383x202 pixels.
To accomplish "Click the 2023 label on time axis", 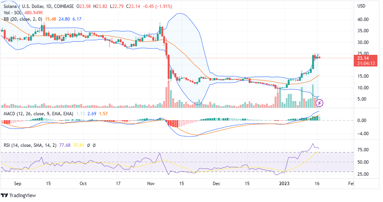I will pyautogui.click(x=284, y=184).
